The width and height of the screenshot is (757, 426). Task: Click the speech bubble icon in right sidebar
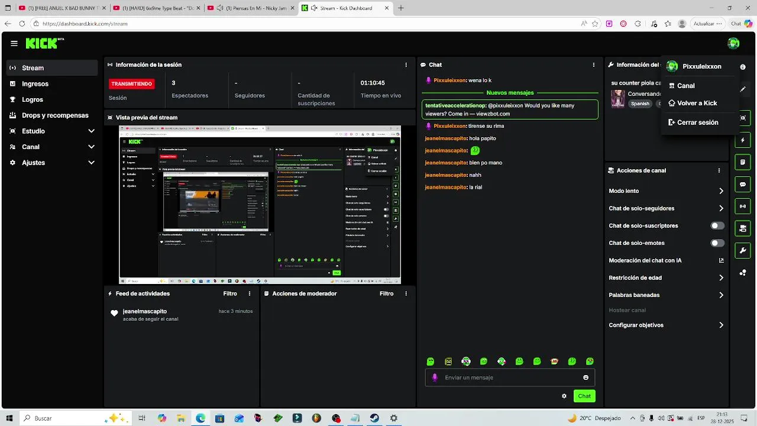tap(743, 184)
